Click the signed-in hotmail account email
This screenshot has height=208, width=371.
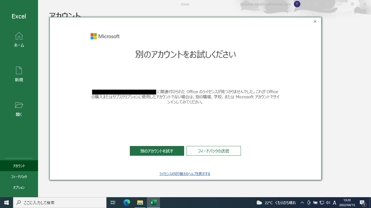click(x=266, y=4)
